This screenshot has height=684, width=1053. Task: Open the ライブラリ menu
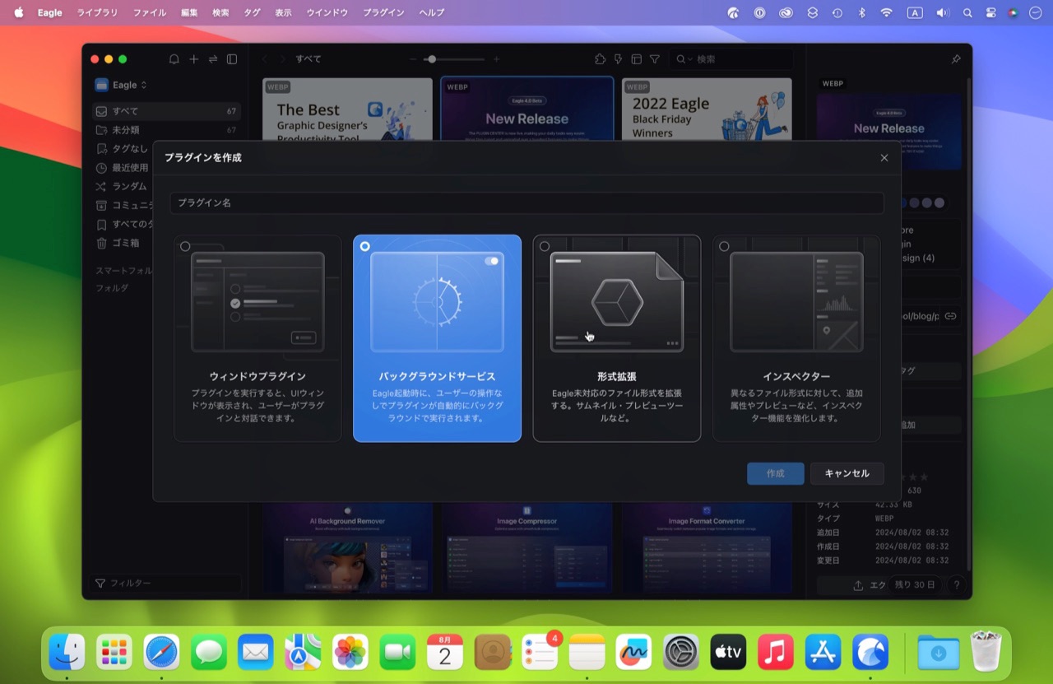tap(97, 12)
